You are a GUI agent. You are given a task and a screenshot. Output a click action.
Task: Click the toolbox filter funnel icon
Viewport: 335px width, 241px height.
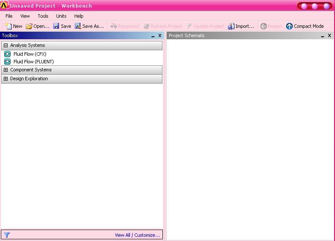(7, 235)
